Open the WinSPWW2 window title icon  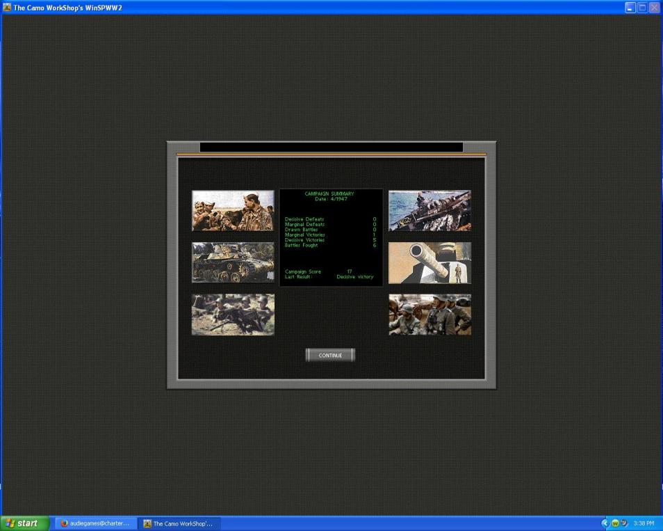click(x=7, y=7)
